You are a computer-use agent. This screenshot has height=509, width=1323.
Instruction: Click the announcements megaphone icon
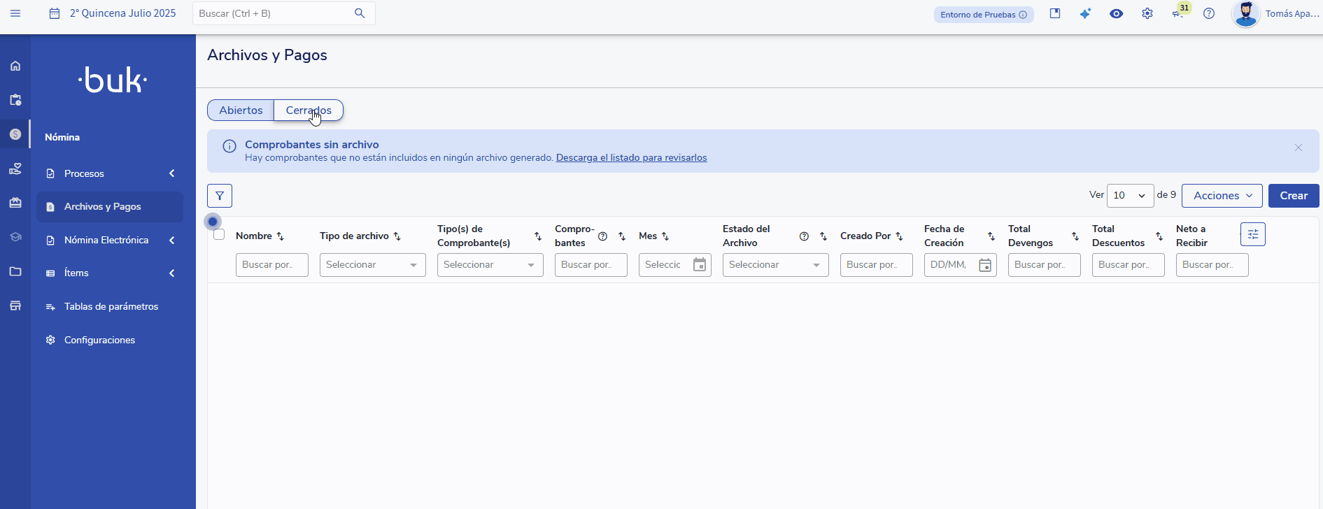(x=1177, y=14)
